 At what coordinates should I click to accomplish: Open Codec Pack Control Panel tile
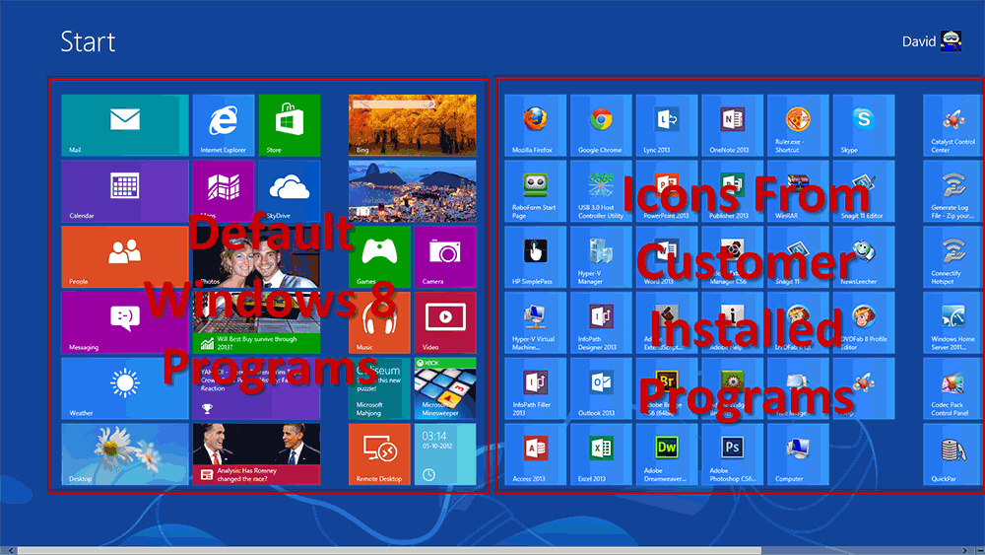pyautogui.click(x=952, y=387)
